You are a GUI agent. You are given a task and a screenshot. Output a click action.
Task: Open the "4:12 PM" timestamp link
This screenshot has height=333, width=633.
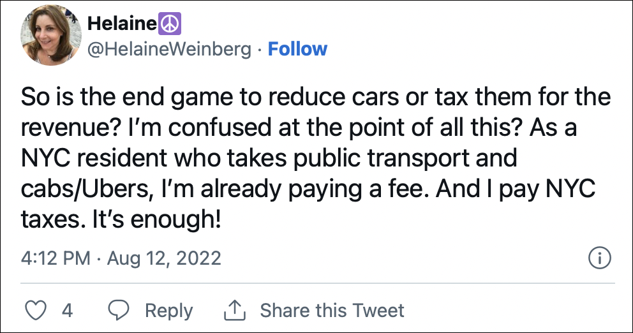tap(56, 258)
